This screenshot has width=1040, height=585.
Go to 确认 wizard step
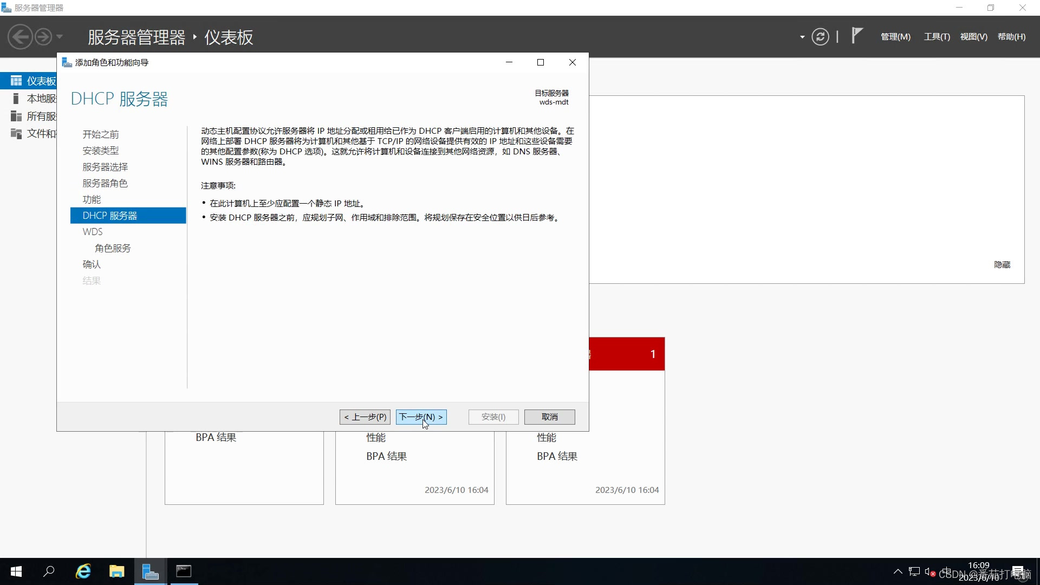click(92, 264)
